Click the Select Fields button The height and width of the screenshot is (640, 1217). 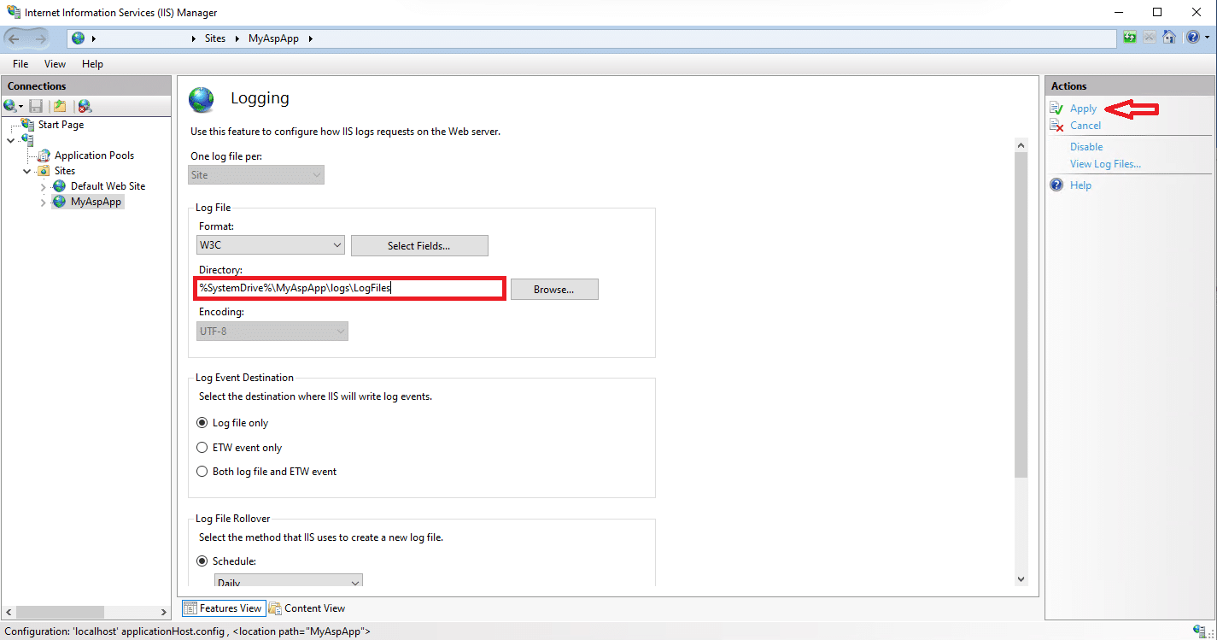pos(419,245)
